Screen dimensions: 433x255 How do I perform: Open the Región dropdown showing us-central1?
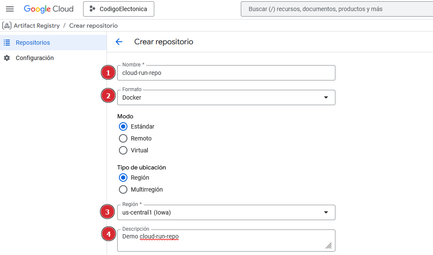pyautogui.click(x=326, y=212)
